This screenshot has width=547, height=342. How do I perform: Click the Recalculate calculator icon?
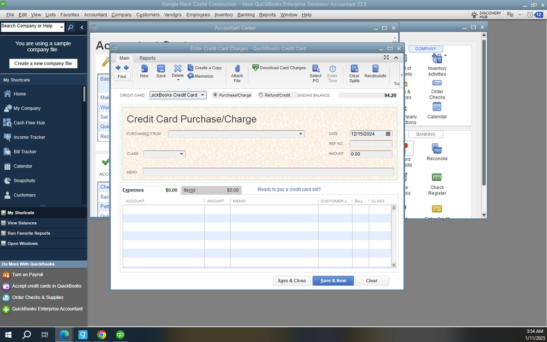coord(376,68)
